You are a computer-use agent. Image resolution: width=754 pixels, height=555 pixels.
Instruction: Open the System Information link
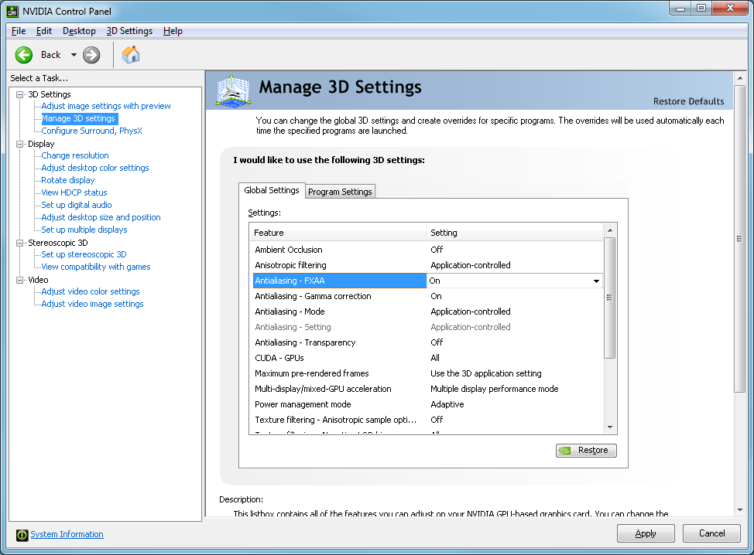point(67,535)
